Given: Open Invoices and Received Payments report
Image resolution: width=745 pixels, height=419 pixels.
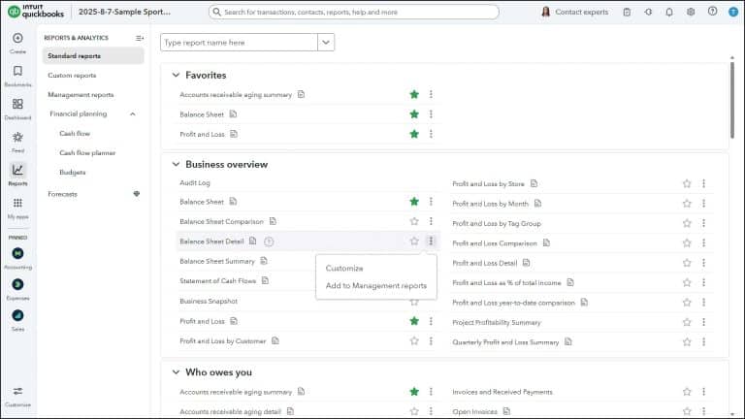Looking at the screenshot, I should [x=502, y=392].
